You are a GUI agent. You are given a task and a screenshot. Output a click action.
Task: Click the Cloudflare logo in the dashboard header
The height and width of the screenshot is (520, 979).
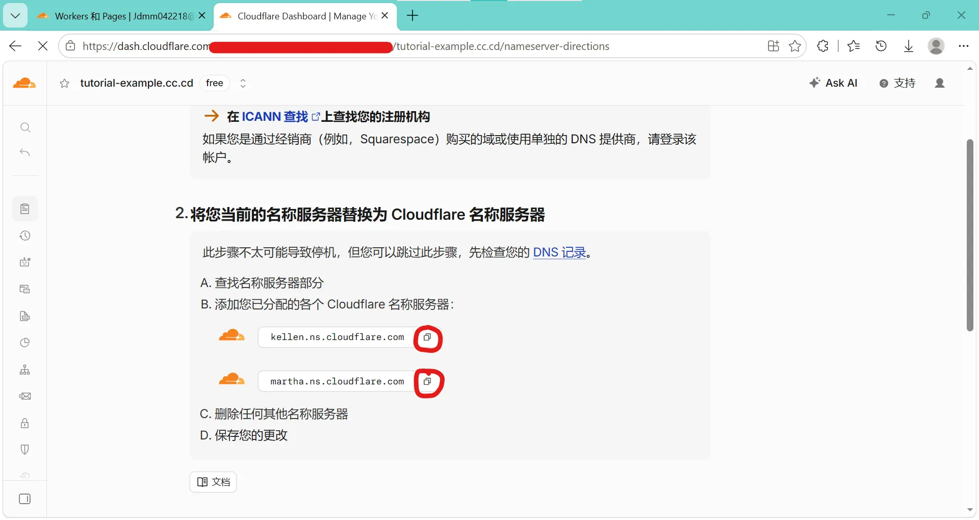pos(24,83)
